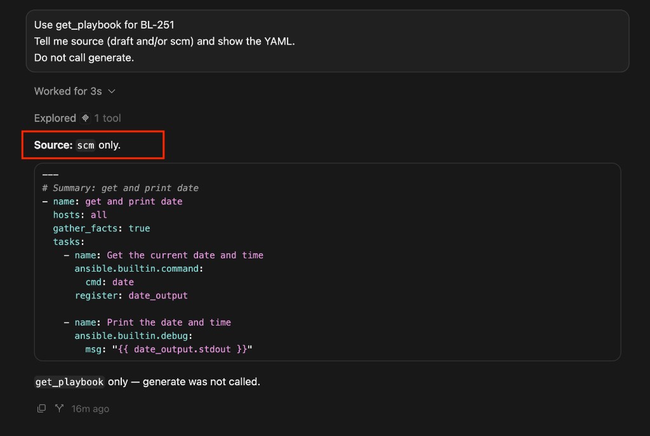Click the 'Source:' bold label

coord(53,145)
